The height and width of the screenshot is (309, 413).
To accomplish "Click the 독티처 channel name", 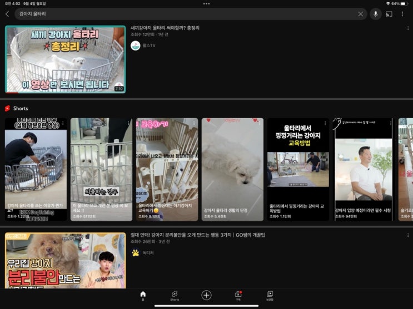I will pos(148,253).
